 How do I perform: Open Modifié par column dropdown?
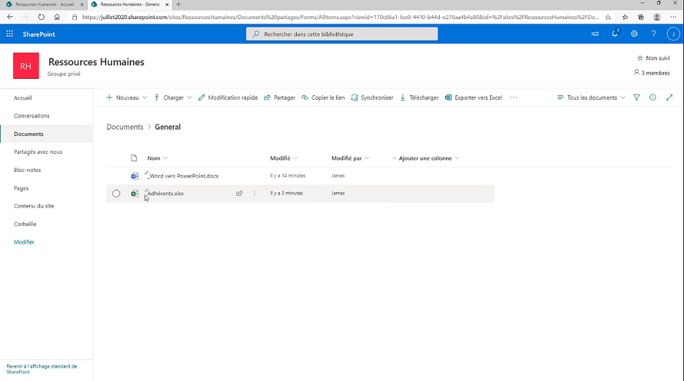(x=350, y=158)
